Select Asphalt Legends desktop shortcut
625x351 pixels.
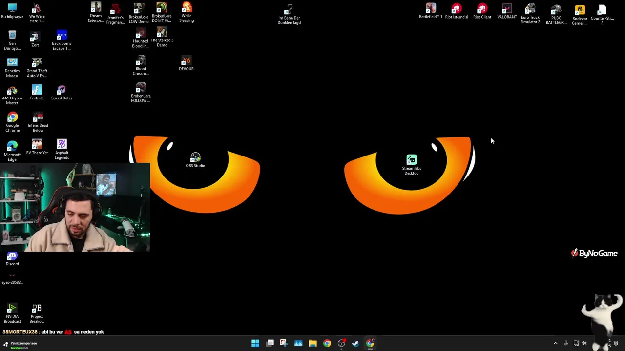62,149
